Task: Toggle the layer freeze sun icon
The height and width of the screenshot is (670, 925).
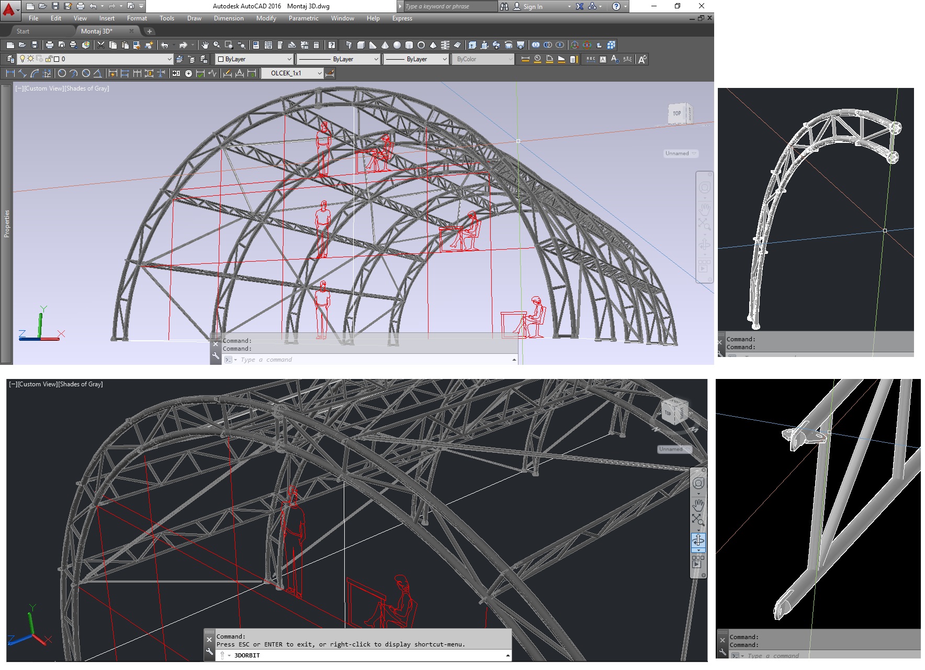Action: coord(30,59)
